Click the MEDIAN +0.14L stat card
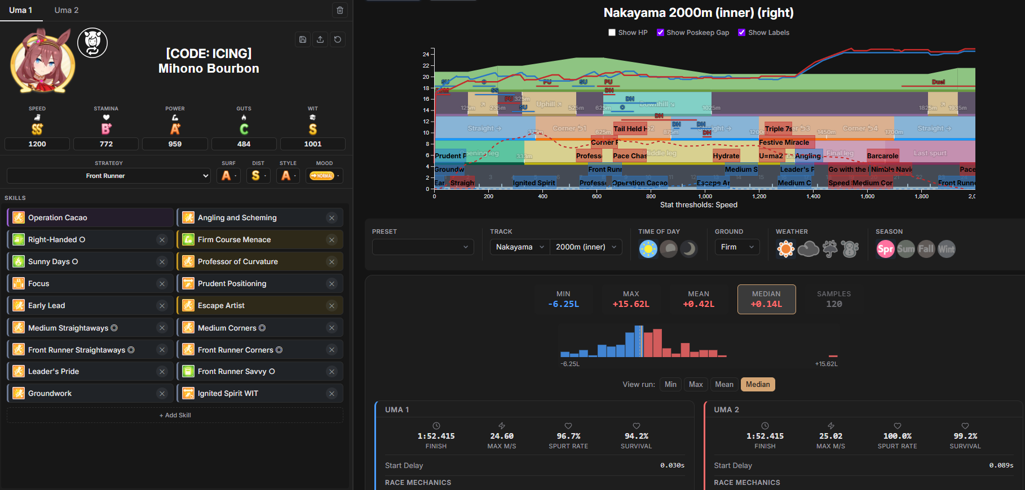 [766, 299]
